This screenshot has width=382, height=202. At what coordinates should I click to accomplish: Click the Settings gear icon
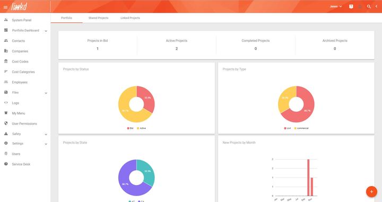point(6,143)
